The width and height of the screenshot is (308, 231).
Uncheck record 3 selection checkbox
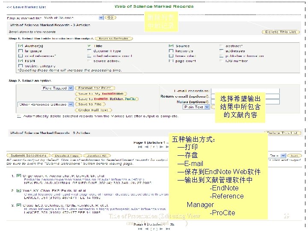19,205
